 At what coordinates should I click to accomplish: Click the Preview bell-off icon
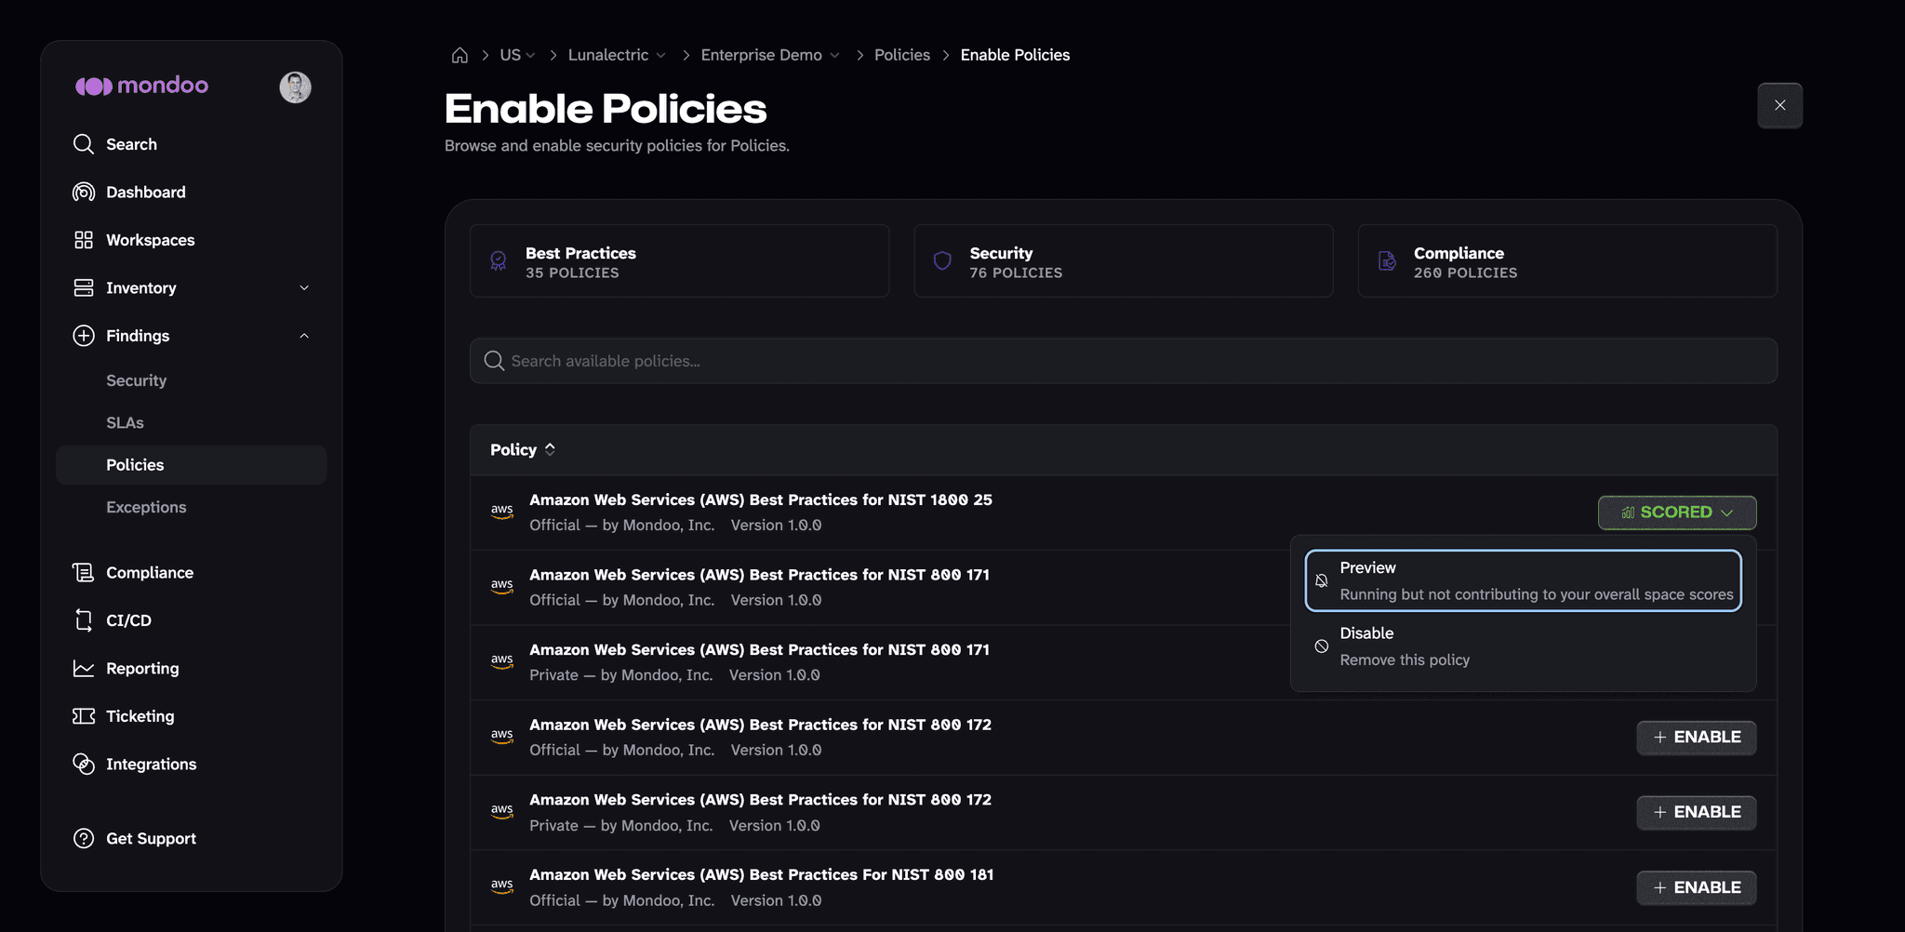(x=1321, y=580)
